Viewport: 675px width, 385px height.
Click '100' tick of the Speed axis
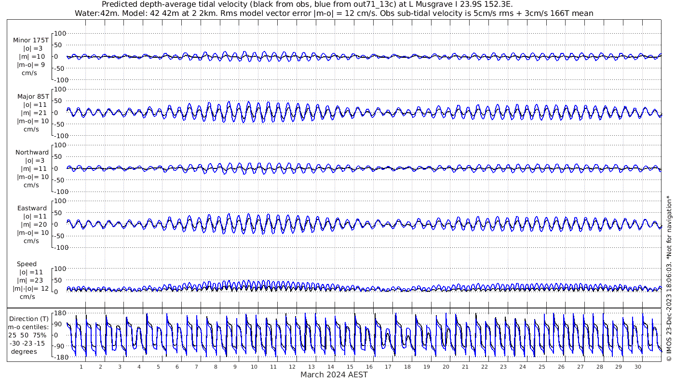tap(60, 269)
